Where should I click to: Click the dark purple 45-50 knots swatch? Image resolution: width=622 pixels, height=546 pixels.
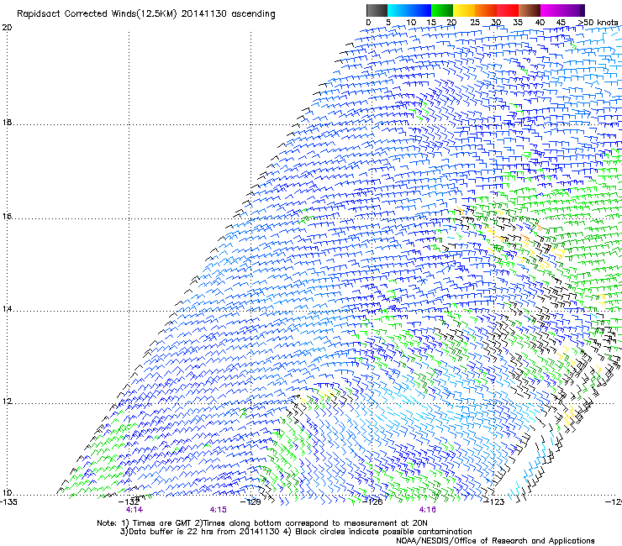coord(573,10)
